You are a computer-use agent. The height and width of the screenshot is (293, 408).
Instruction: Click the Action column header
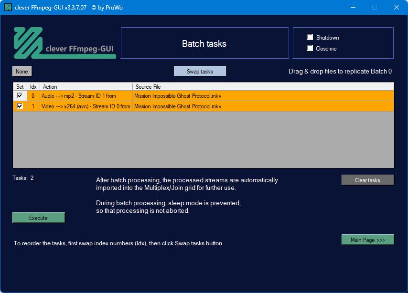pos(86,86)
